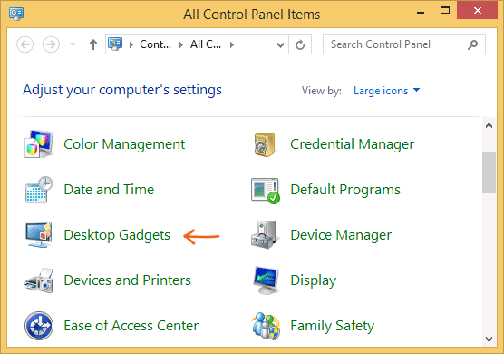Open the Devices and Printers icon

39,280
